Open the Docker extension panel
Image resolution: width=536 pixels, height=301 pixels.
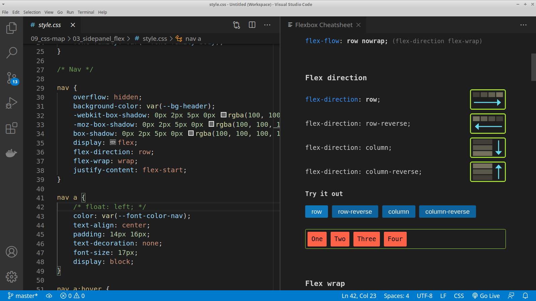[12, 153]
